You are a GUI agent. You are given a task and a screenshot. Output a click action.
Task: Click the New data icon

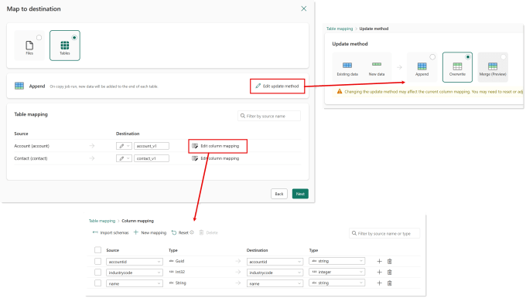377,64
